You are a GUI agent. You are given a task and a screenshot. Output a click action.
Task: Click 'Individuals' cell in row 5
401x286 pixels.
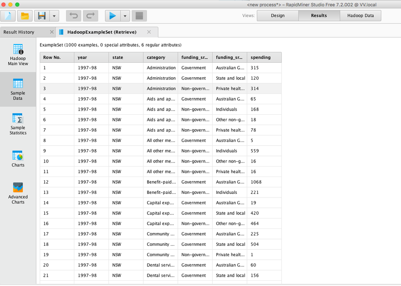[x=230, y=109]
